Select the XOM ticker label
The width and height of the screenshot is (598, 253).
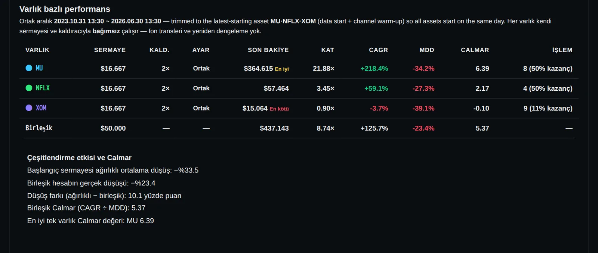pyautogui.click(x=41, y=107)
